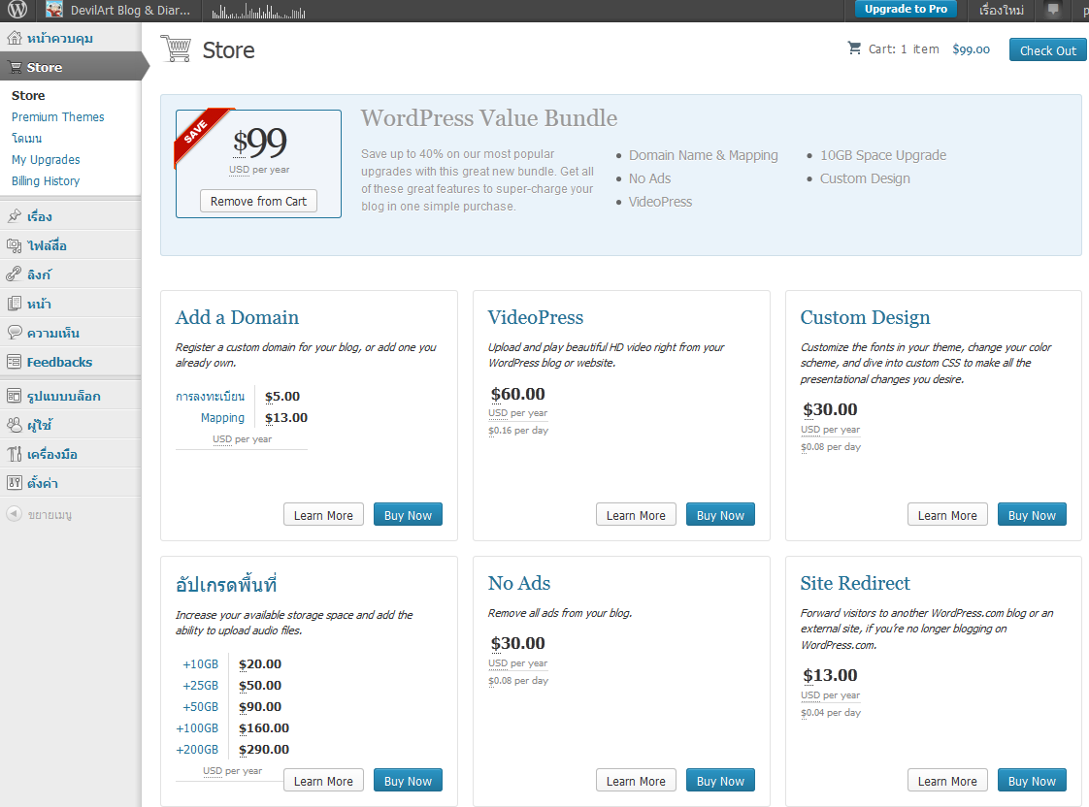Click the Pages icon in sidebar
This screenshot has width=1089, height=807.
(14, 304)
